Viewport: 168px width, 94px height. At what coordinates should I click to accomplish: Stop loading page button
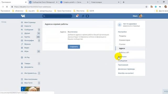coord(7,7)
